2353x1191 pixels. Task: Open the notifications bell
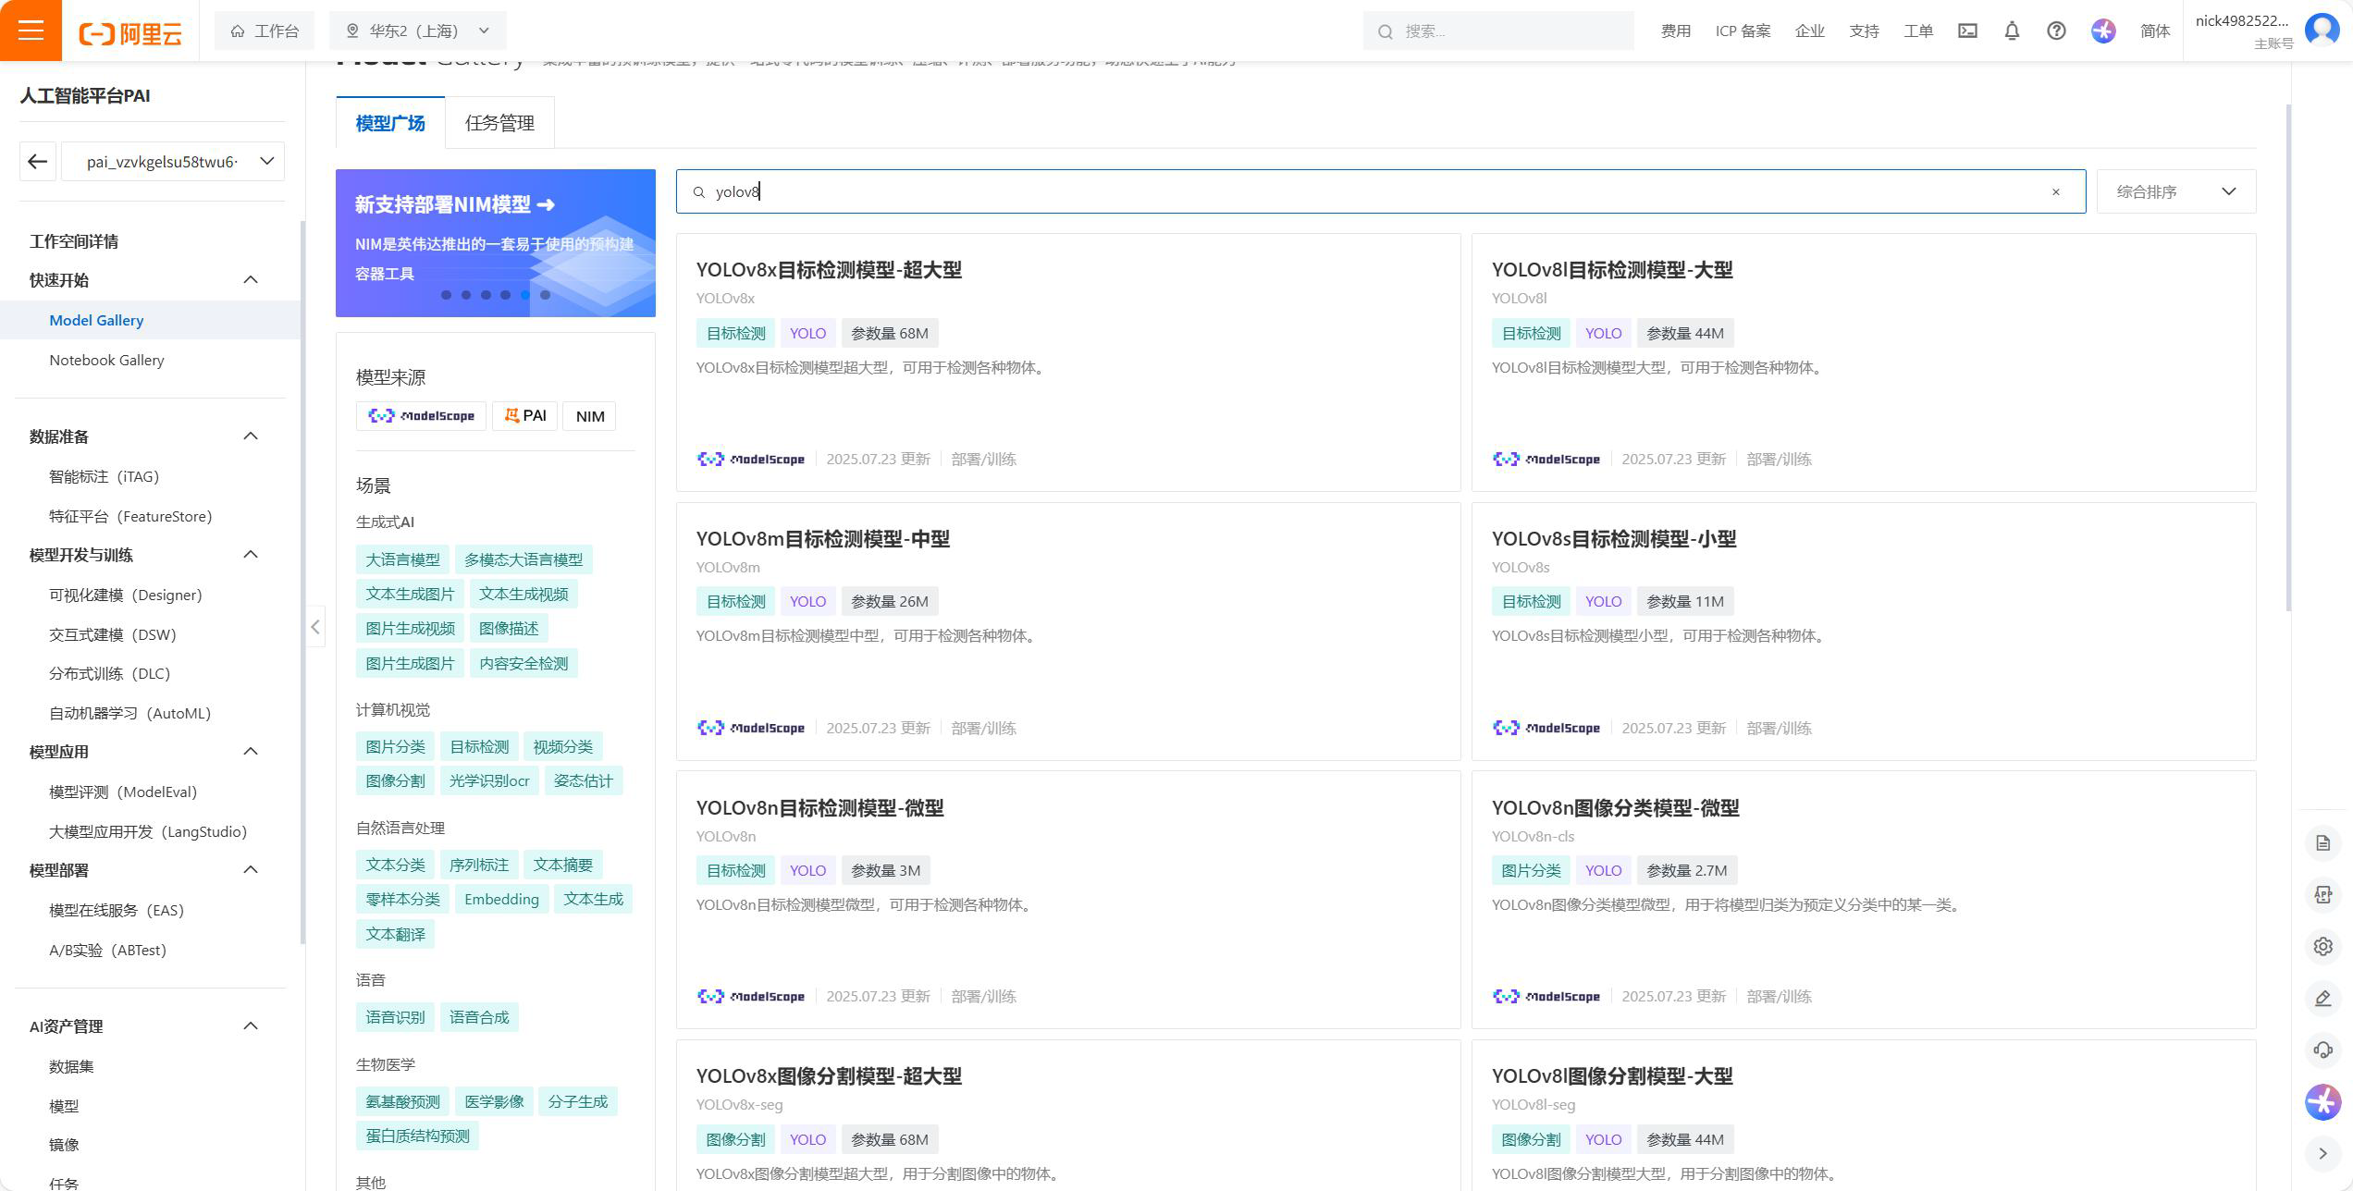pyautogui.click(x=2012, y=31)
